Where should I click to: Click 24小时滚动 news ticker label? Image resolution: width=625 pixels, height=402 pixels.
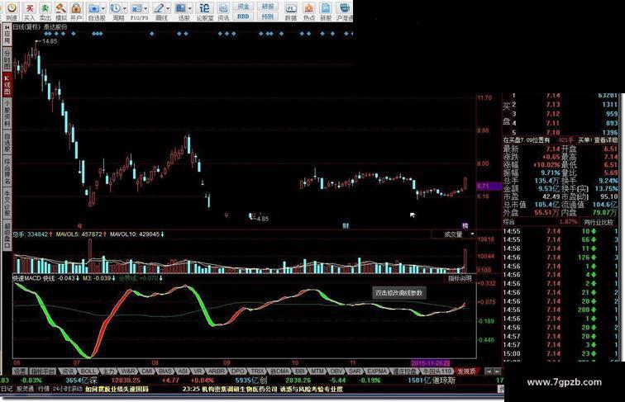[68, 389]
